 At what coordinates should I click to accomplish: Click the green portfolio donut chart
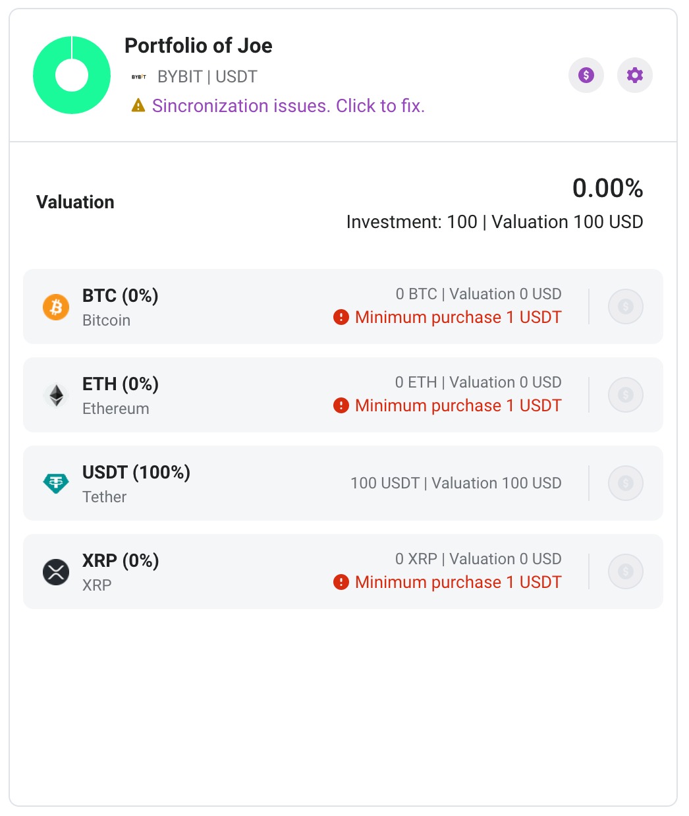tap(72, 75)
